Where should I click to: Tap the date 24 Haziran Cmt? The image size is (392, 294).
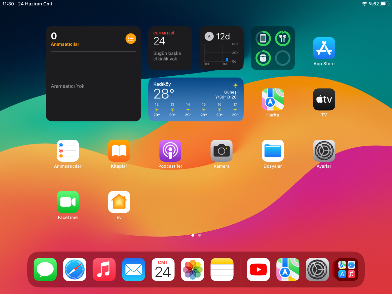tap(35, 4)
